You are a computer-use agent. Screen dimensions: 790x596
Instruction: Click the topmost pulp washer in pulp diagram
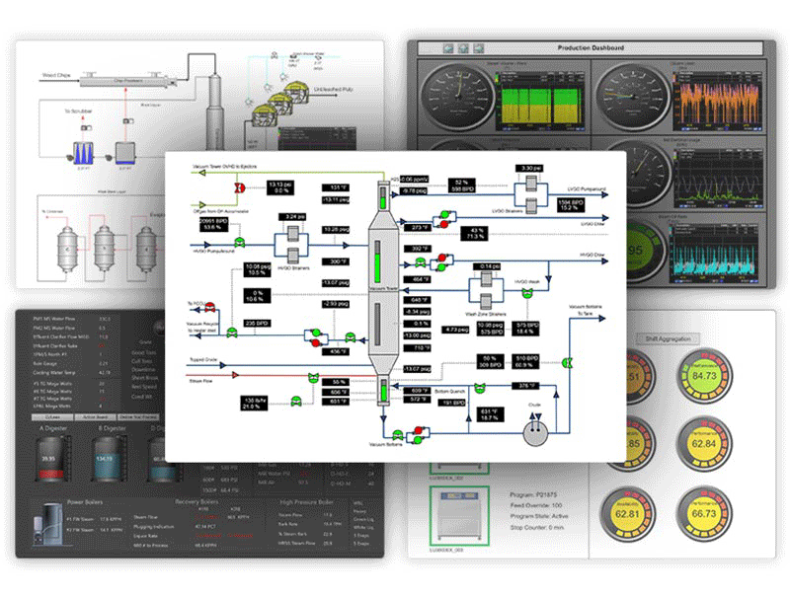tap(297, 93)
